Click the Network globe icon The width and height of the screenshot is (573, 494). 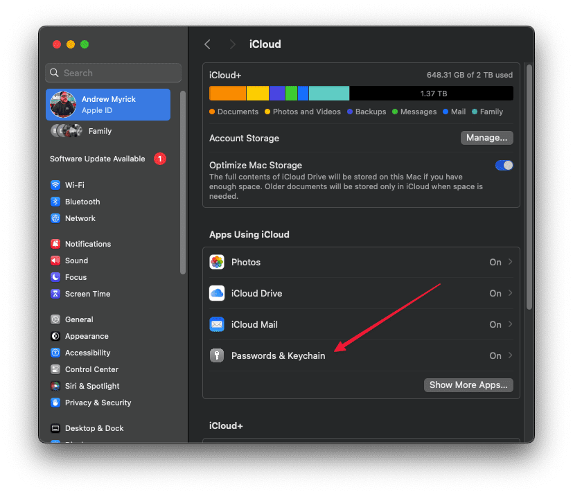[x=55, y=218]
